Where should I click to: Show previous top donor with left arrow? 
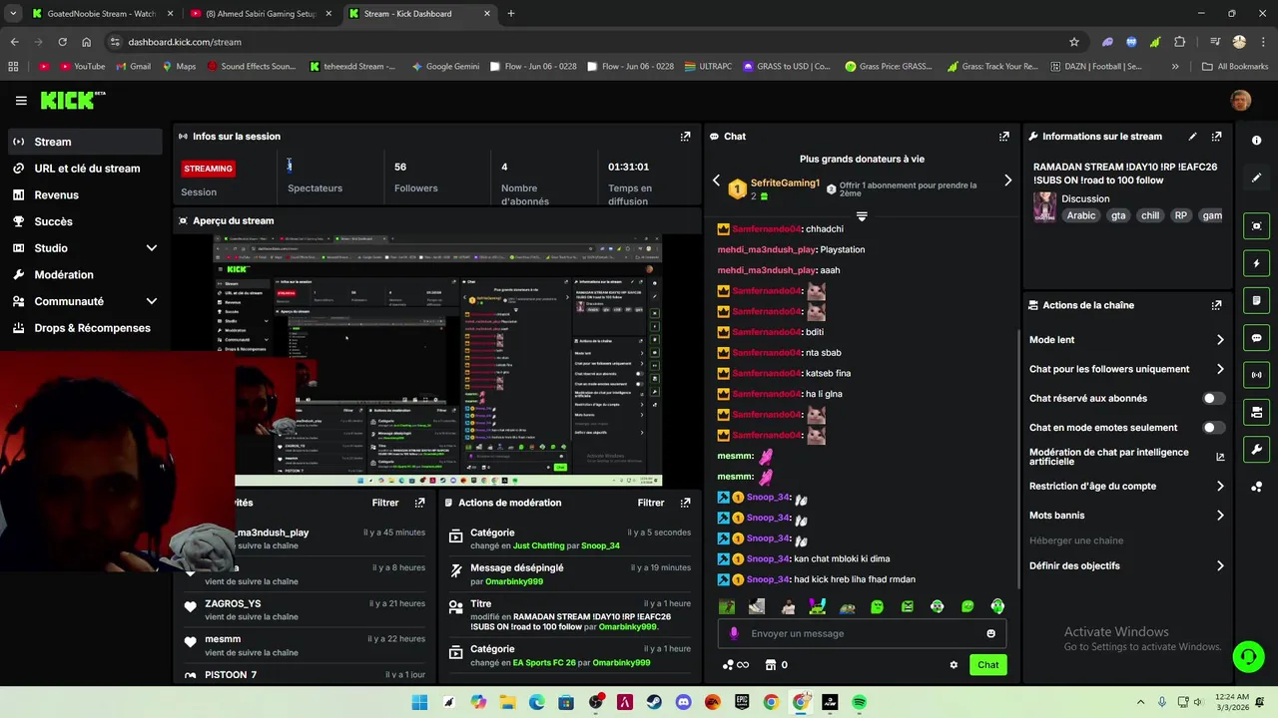tap(716, 180)
